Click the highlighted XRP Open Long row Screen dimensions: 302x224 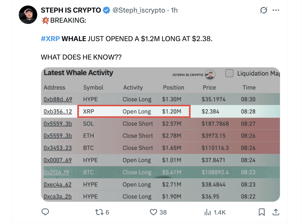pyautogui.click(x=134, y=111)
